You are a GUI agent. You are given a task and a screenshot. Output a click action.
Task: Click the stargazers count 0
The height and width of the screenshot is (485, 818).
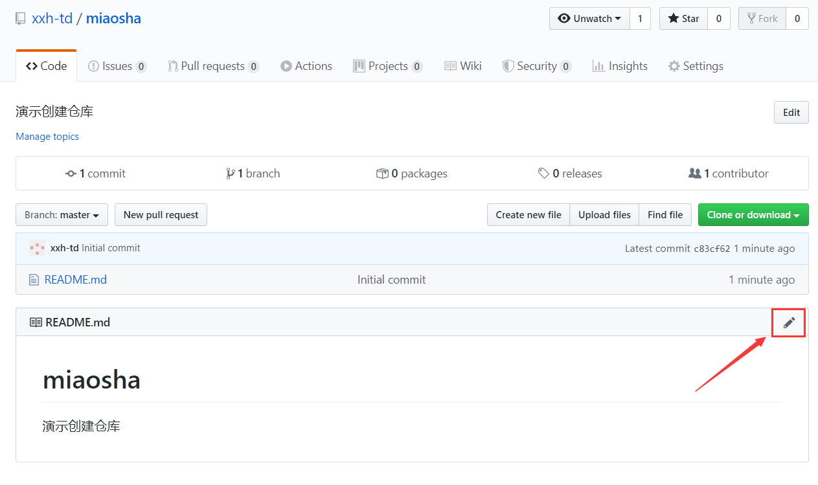tap(719, 19)
